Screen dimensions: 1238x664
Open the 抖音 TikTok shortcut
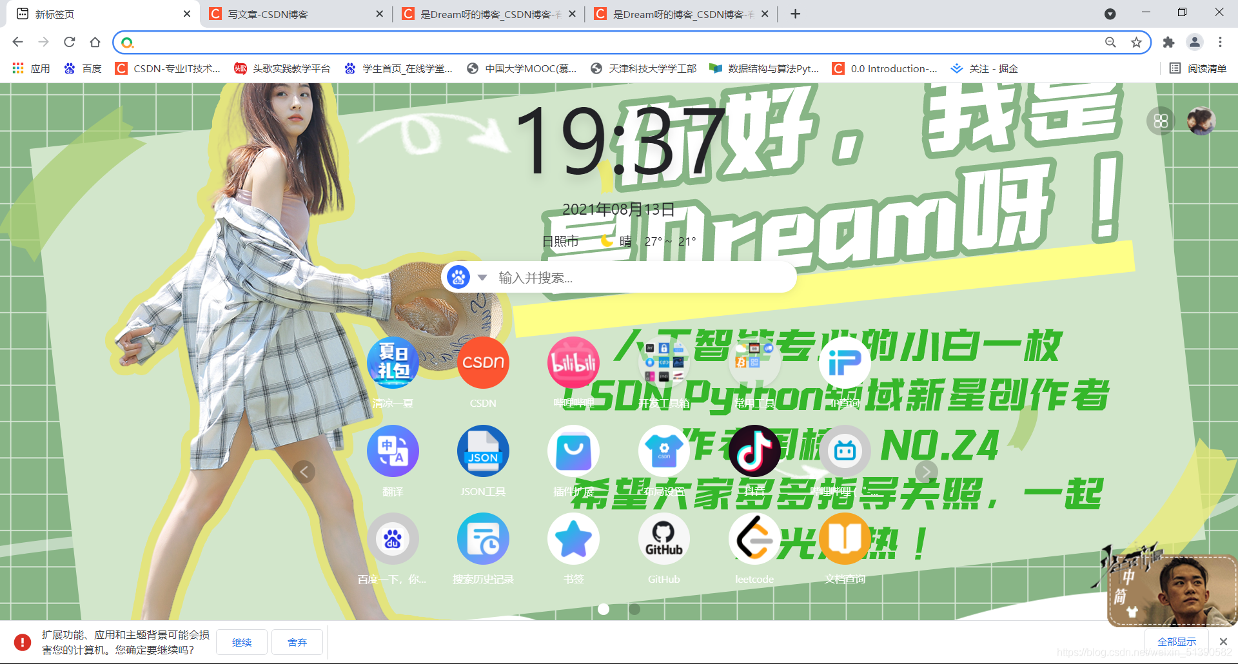754,451
